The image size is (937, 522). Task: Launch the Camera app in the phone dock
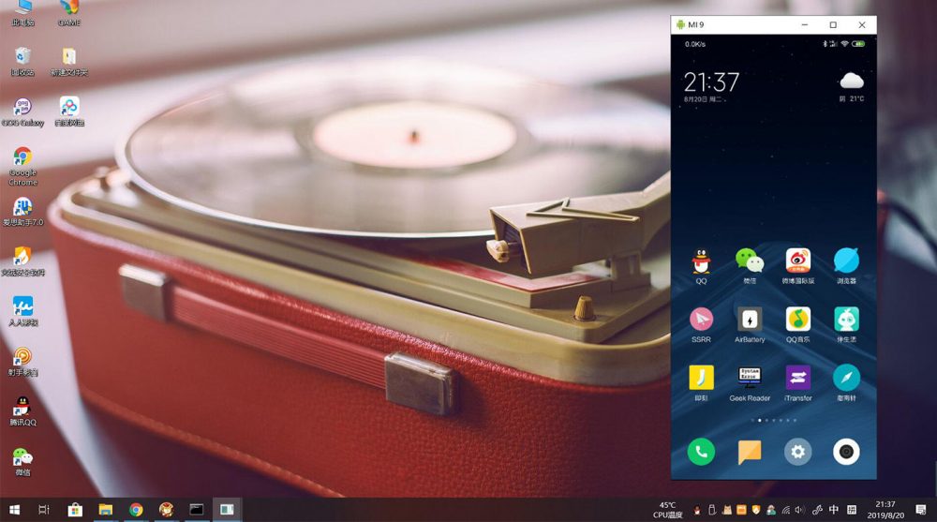pyautogui.click(x=846, y=452)
